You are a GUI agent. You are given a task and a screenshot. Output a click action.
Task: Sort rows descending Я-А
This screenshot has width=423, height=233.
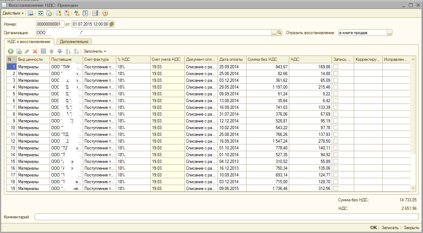click(76, 51)
